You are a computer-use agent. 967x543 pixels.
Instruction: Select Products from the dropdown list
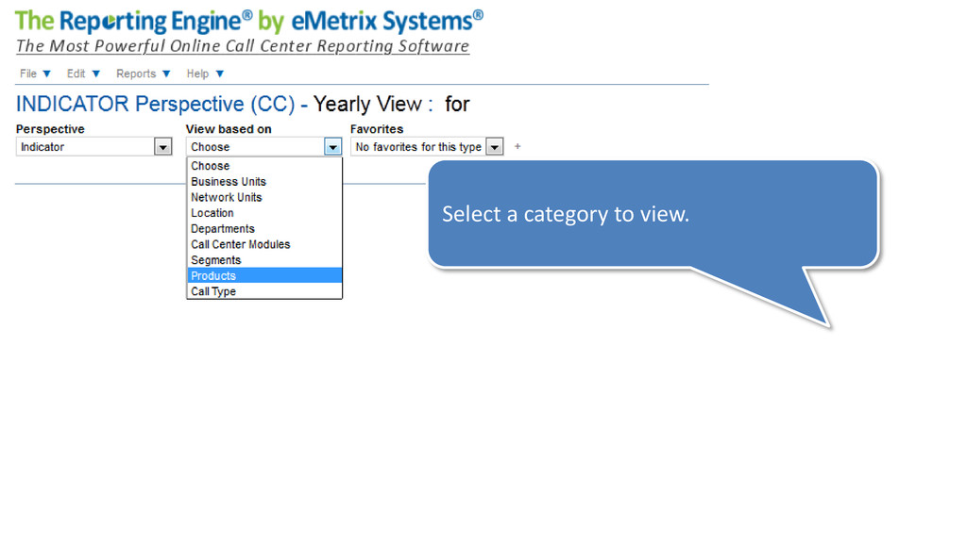[x=264, y=276]
